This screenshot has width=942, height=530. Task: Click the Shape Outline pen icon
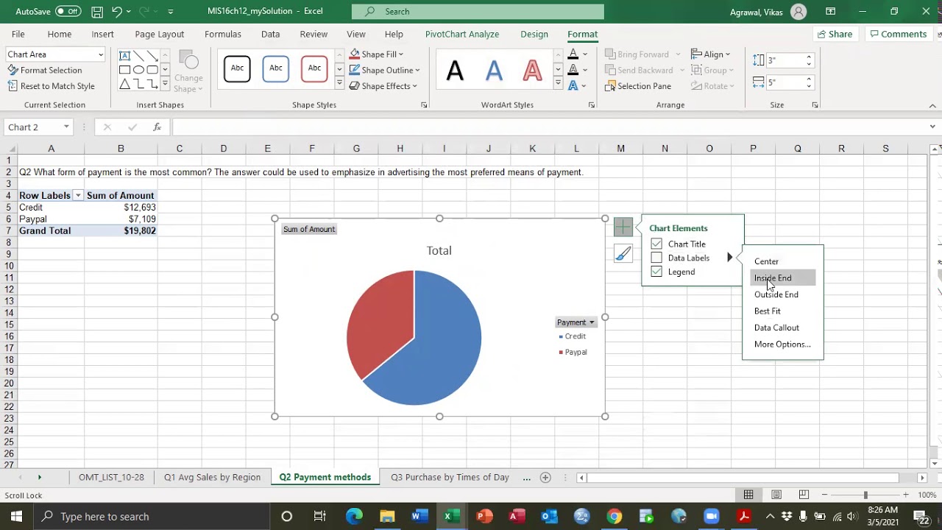[x=355, y=70]
